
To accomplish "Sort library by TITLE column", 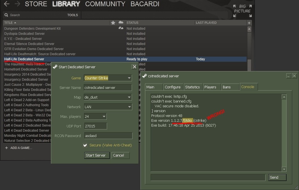I will (x=10, y=23).
